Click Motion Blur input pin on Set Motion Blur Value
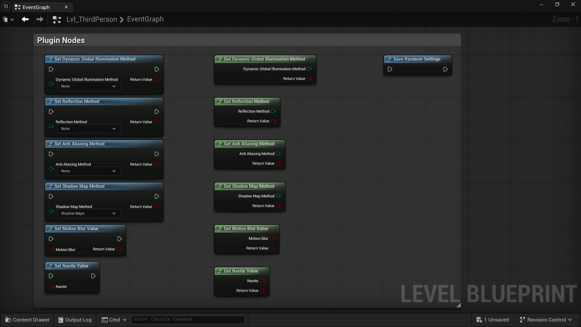581x327 pixels. pyautogui.click(x=51, y=249)
